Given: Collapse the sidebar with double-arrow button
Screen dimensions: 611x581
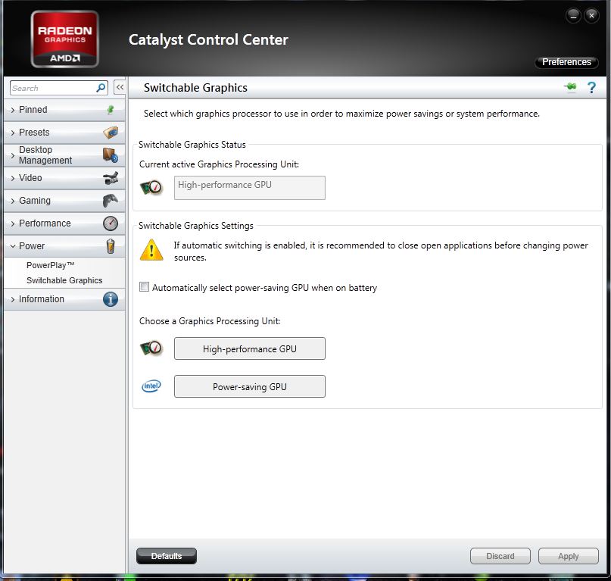Looking at the screenshot, I should coord(120,87).
